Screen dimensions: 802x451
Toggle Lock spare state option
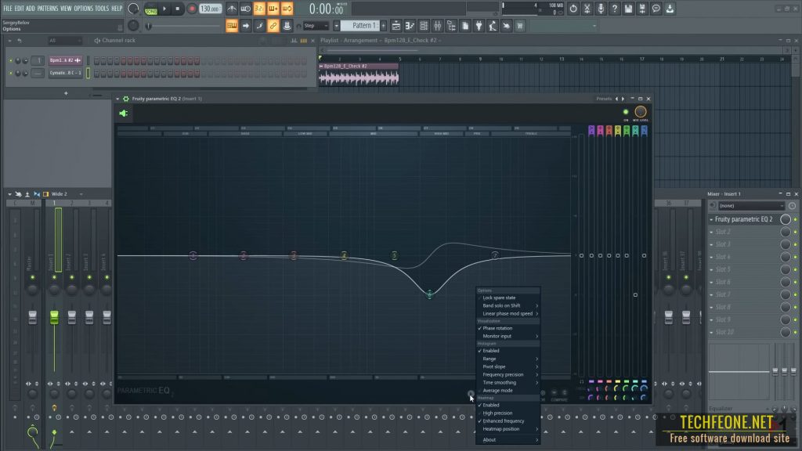(508, 298)
